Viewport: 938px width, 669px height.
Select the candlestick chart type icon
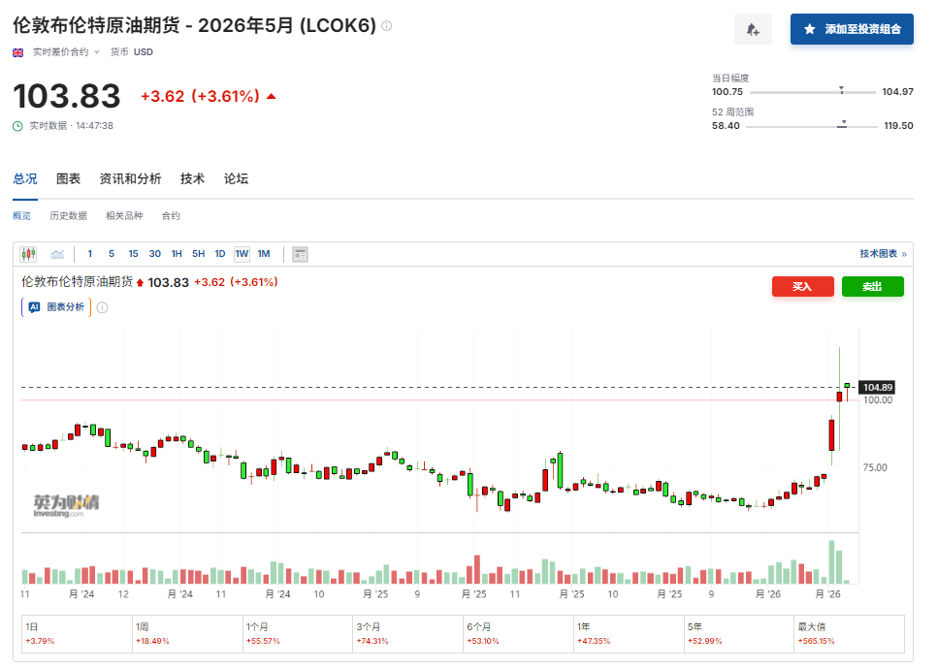pos(26,253)
